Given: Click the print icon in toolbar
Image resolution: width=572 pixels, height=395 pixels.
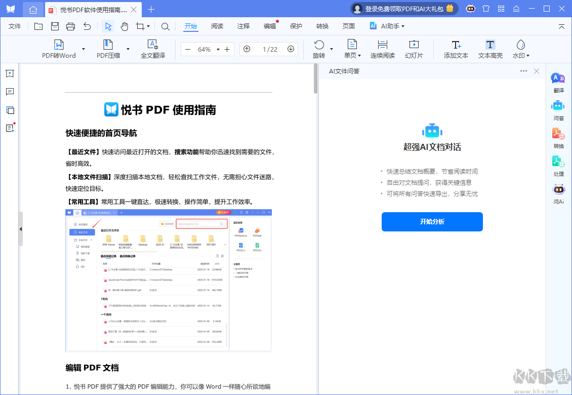Looking at the screenshot, I should (71, 26).
